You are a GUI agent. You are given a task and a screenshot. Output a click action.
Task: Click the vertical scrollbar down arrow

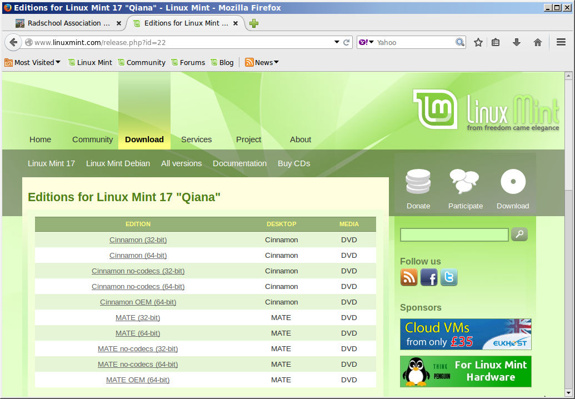tap(568, 393)
